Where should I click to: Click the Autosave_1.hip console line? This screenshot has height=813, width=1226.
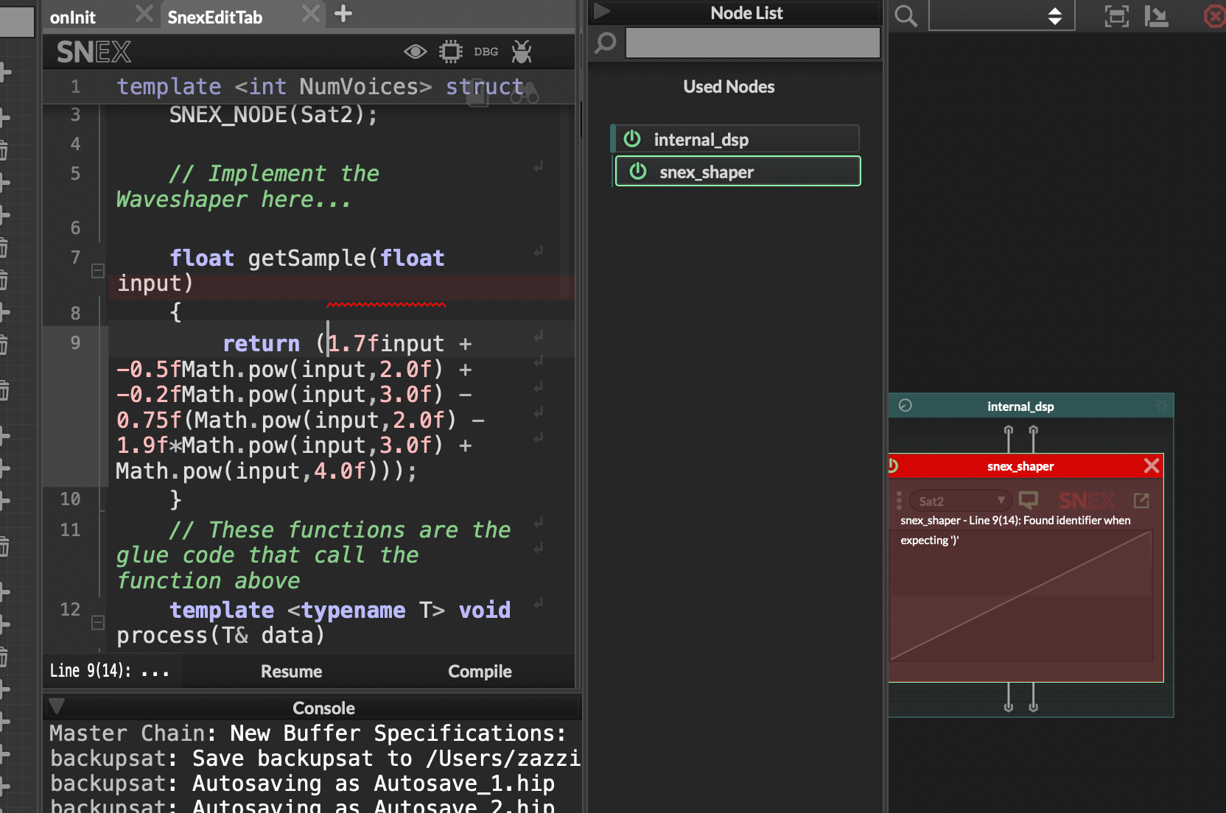tap(302, 784)
